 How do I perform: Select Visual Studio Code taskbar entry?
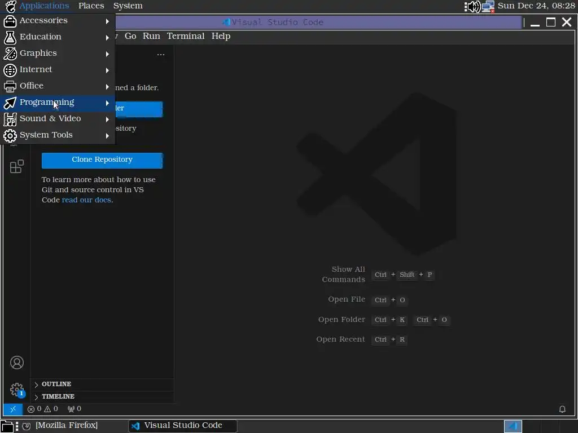point(183,426)
